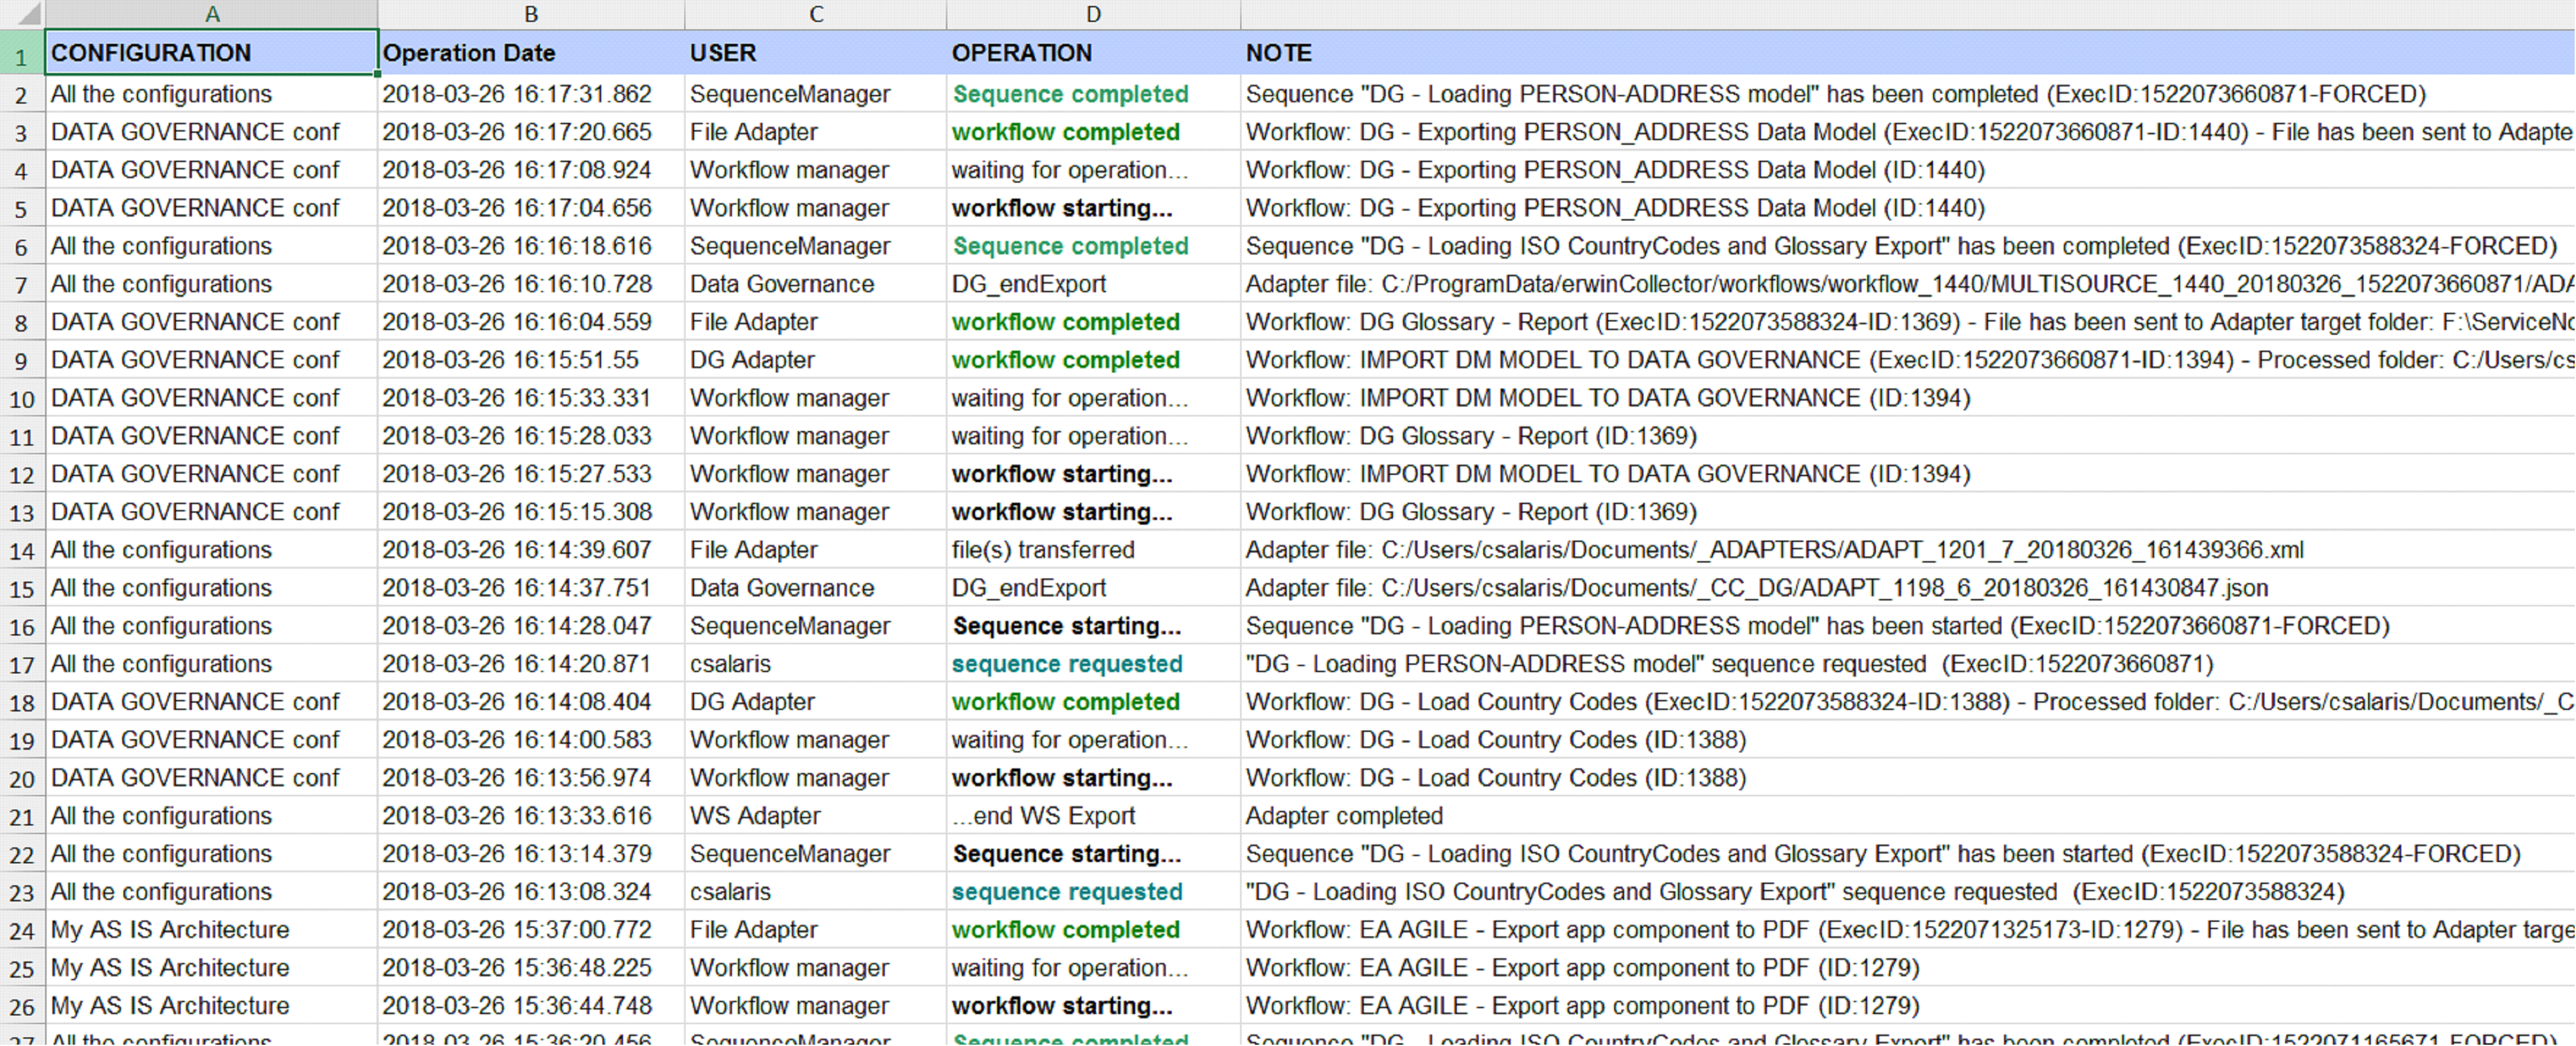Select column C header
Screen dimensions: 2576x1046
(816, 14)
